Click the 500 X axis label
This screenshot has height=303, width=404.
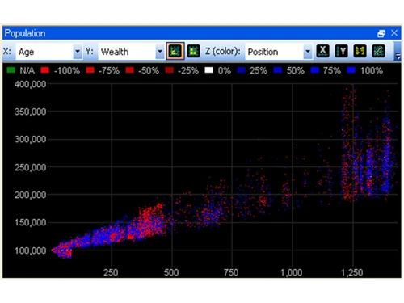pos(171,272)
